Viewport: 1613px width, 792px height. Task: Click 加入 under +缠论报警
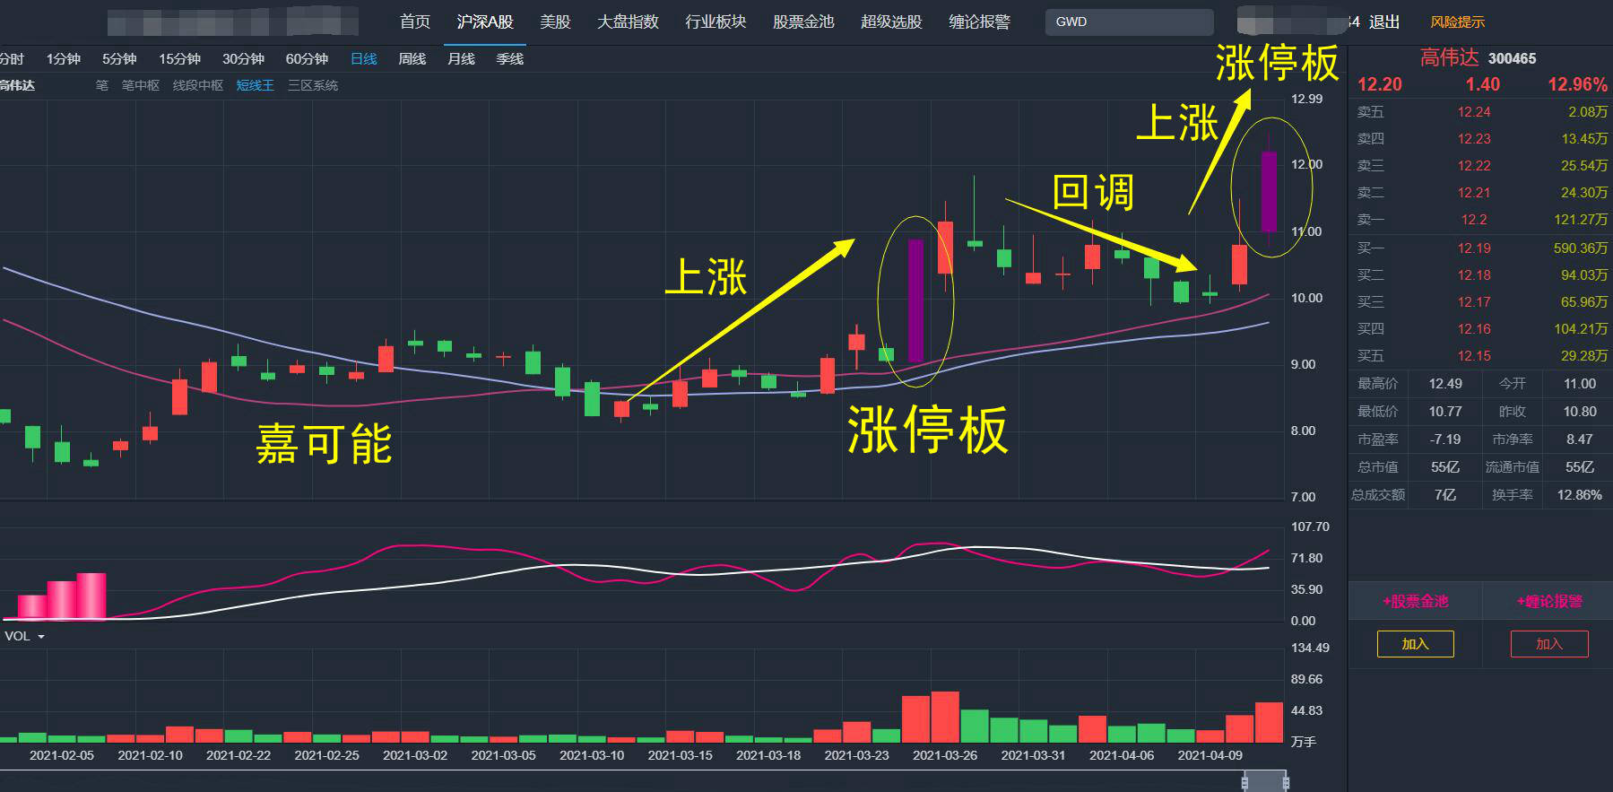1548,644
